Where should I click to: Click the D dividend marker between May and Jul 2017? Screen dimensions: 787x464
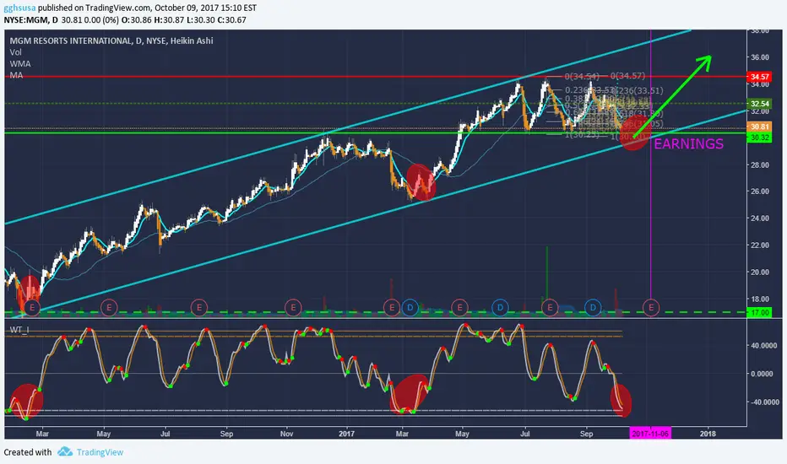click(501, 307)
